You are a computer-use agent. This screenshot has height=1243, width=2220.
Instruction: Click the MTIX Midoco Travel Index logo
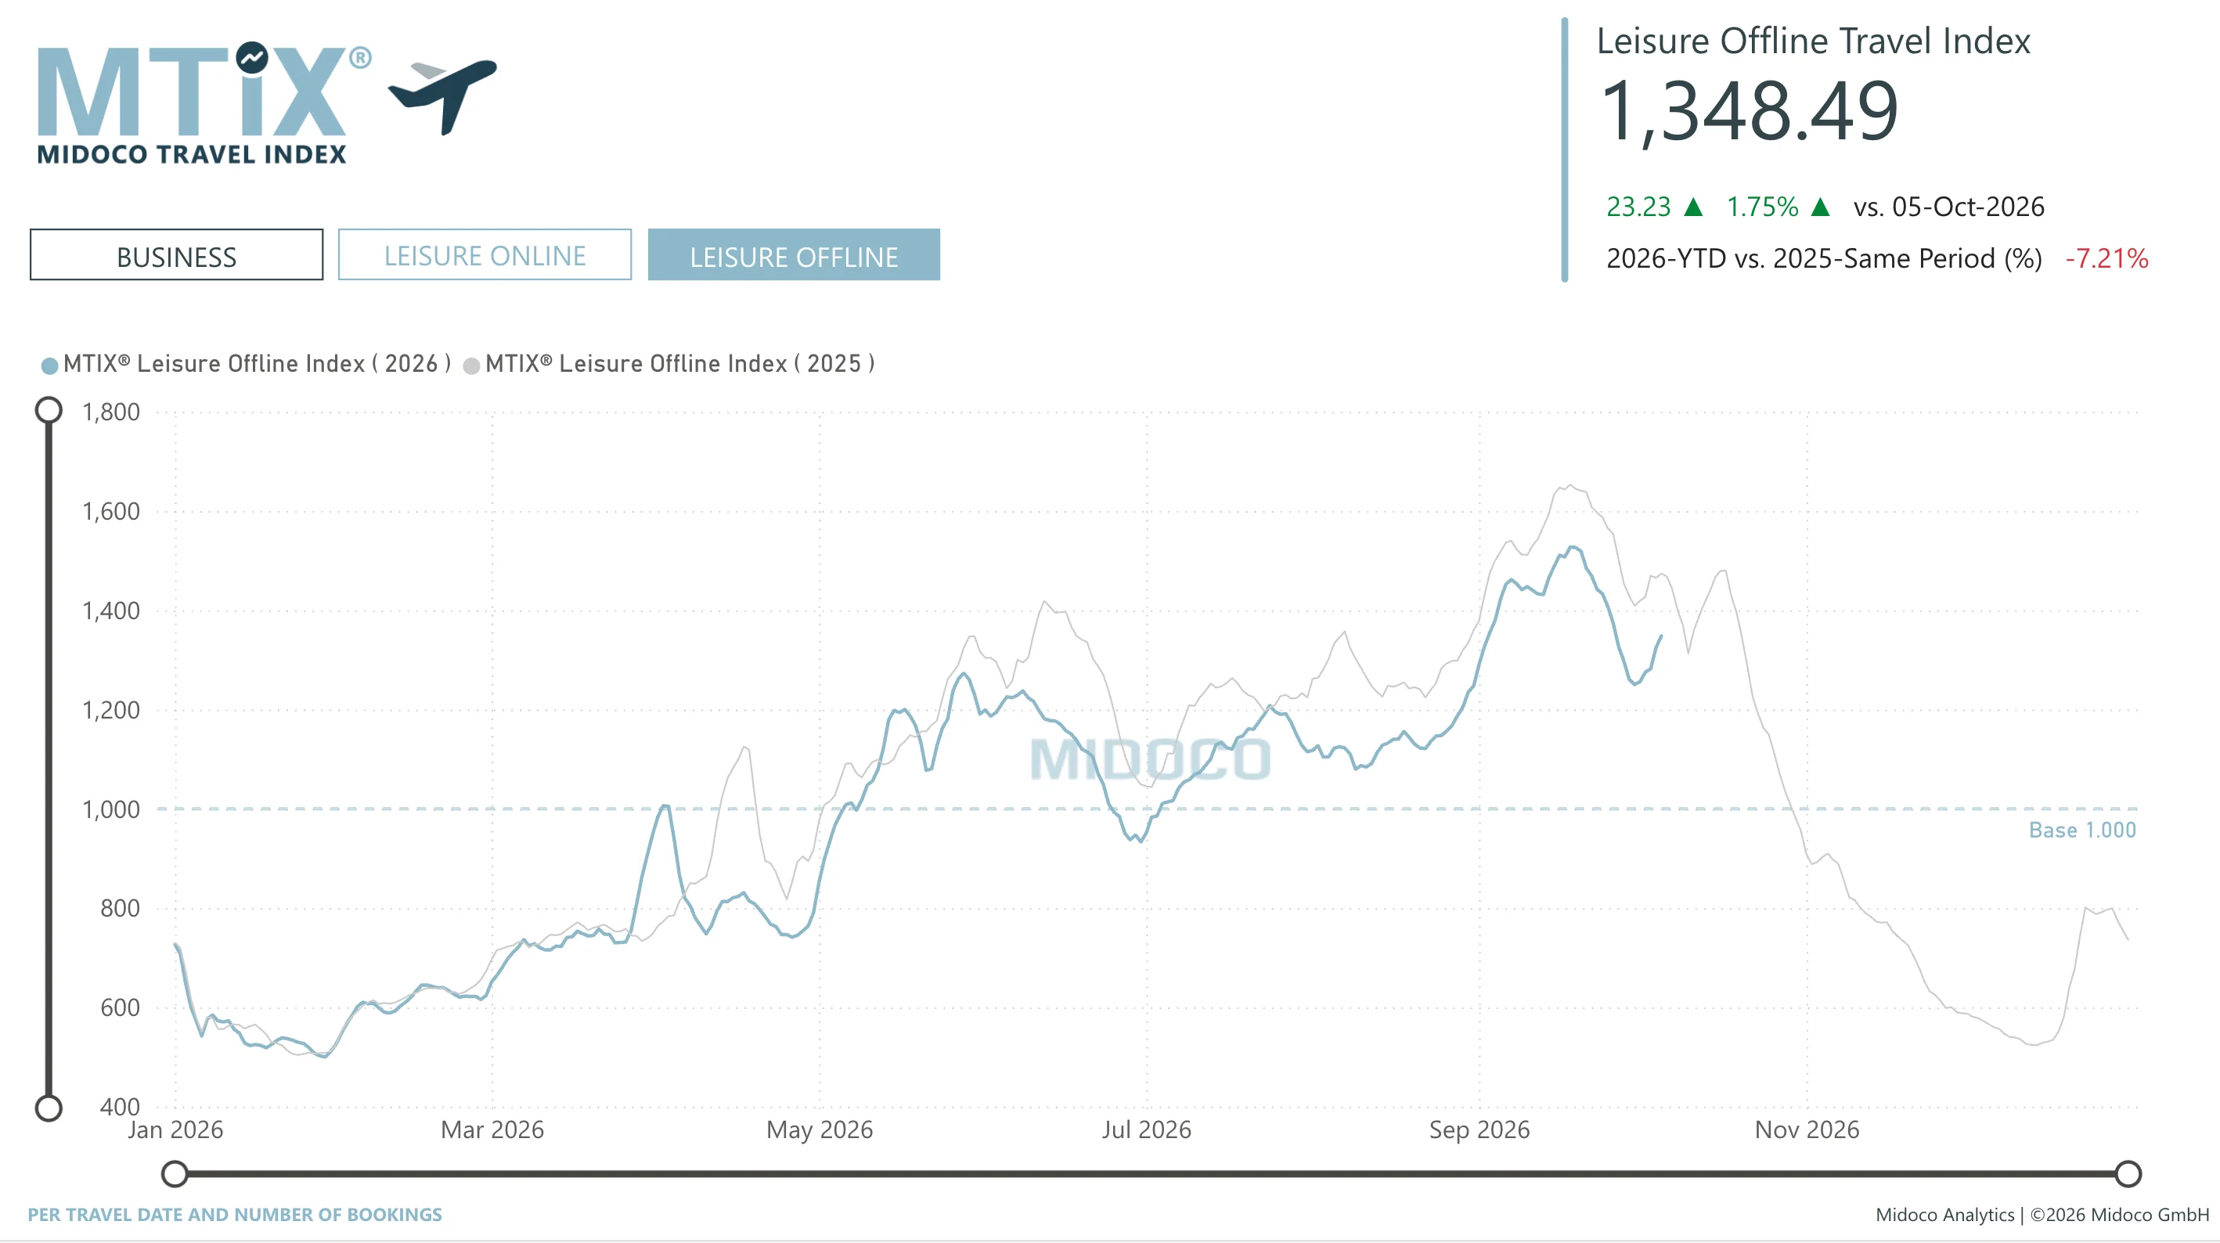point(204,103)
